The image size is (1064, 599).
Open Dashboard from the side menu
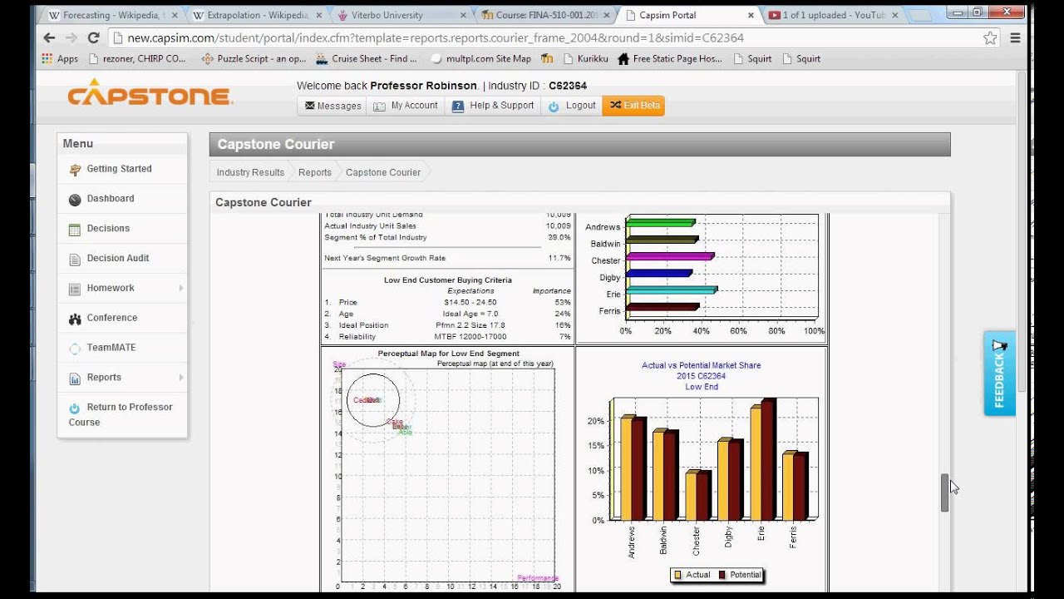[122, 199]
